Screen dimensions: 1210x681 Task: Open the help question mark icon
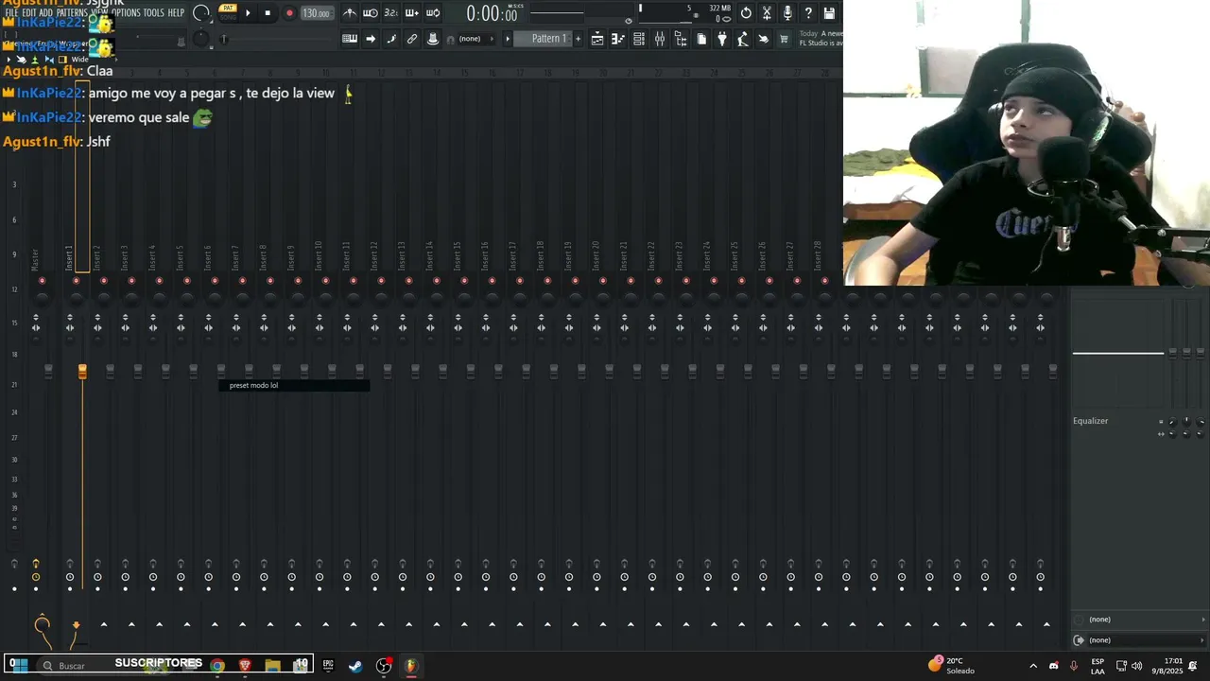(808, 13)
